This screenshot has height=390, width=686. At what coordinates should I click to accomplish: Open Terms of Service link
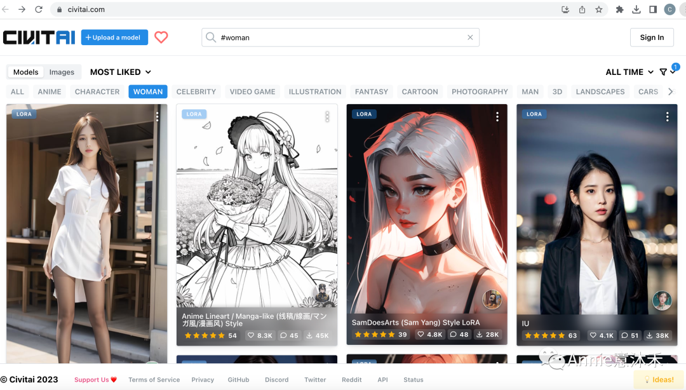tap(154, 379)
